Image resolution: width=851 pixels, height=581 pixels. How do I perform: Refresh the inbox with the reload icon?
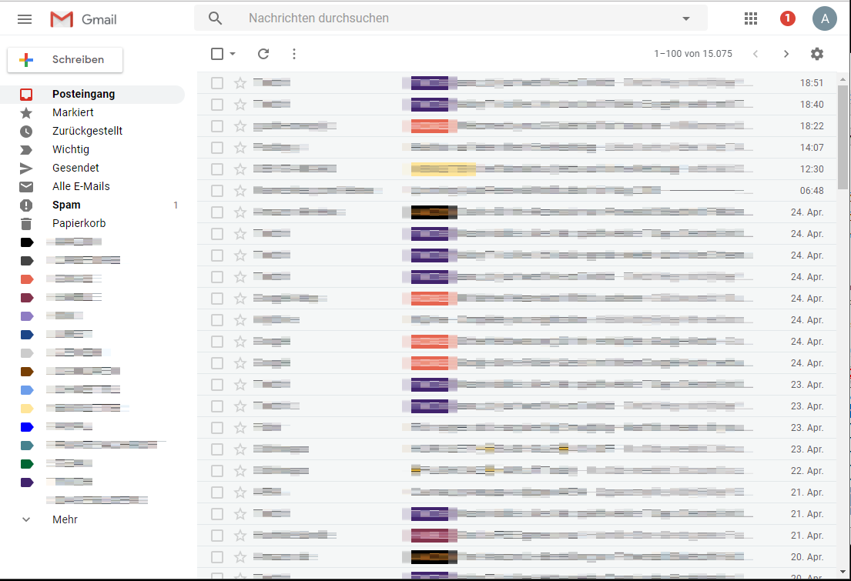click(x=263, y=54)
